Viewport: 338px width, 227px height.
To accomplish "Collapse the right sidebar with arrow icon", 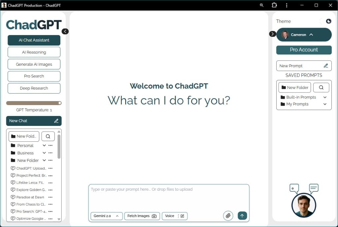I will [272, 34].
